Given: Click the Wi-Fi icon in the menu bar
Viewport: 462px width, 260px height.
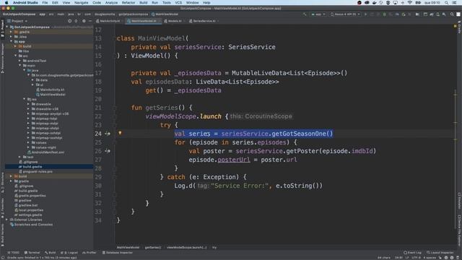Looking at the screenshot, I should point(409,3).
